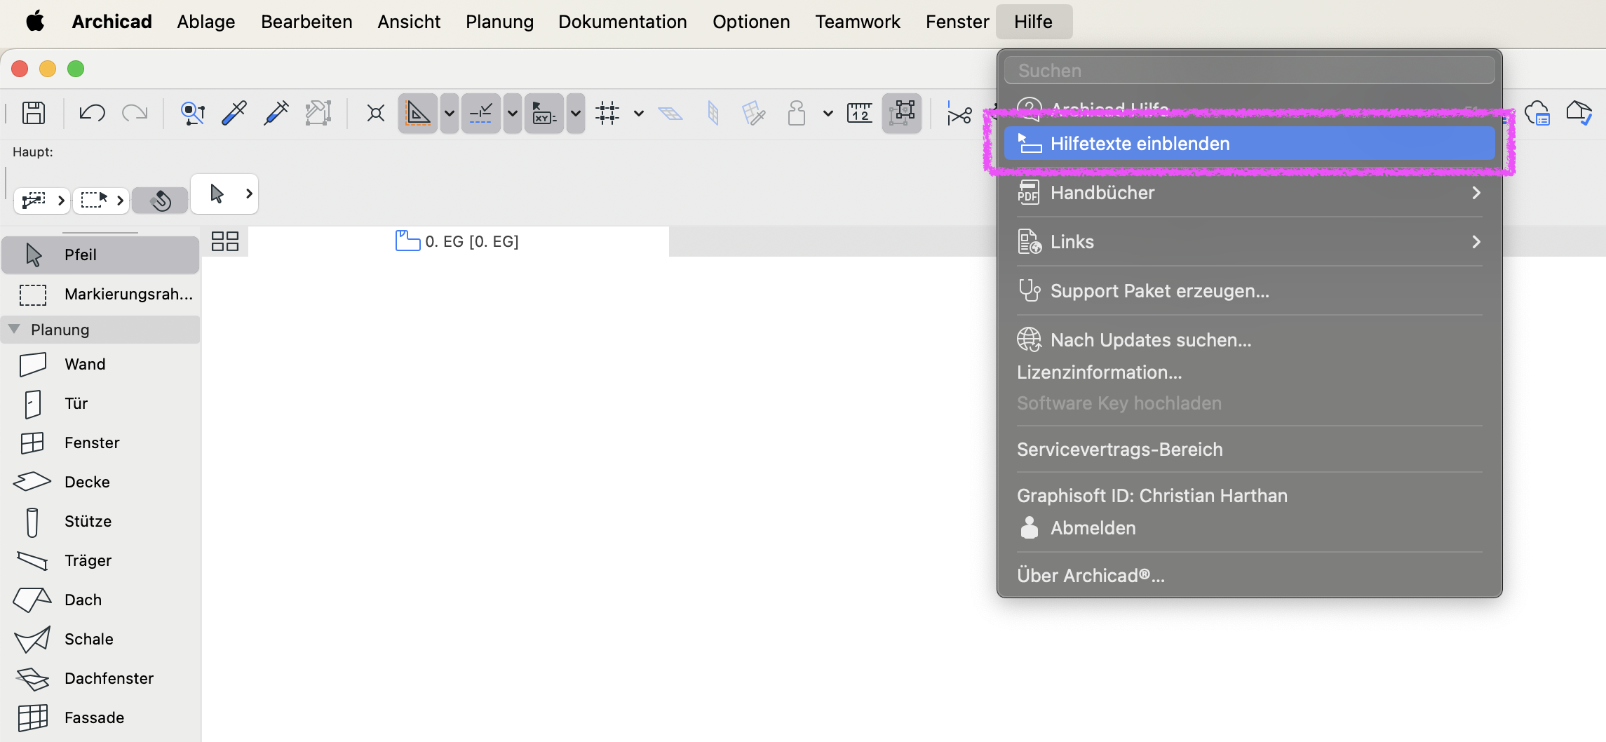Viewport: 1606px width, 742px height.
Task: Open dropdown arrow next to Snap Guides
Action: point(513,113)
